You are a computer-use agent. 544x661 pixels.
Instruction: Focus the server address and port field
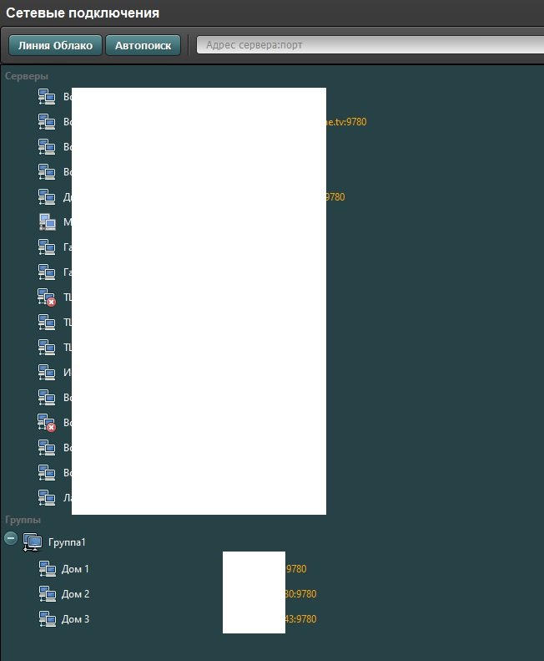coord(367,45)
